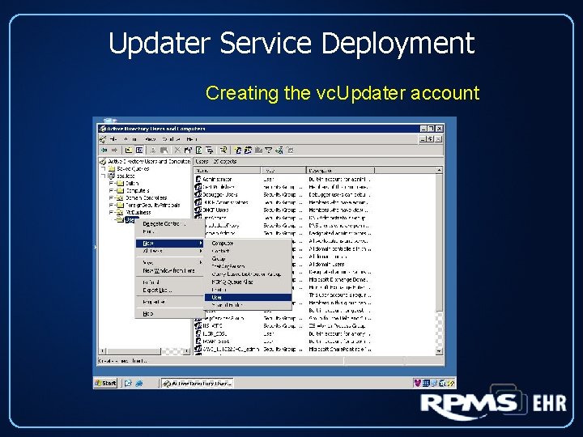This screenshot has width=583, height=437.
Task: Select the Administrator row in the list
Action: (283, 179)
